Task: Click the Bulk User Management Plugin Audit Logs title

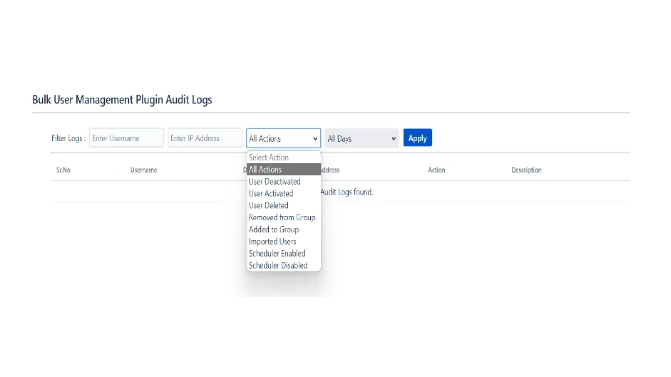Action: 122,100
